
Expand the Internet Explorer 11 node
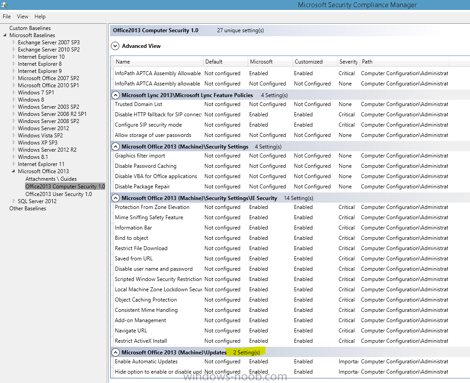[x=14, y=164]
